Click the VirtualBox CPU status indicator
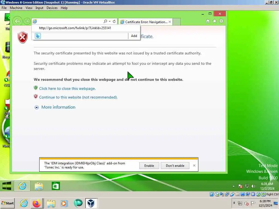 253,194
